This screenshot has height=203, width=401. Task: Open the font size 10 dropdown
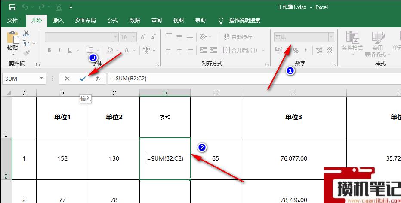click(x=134, y=37)
